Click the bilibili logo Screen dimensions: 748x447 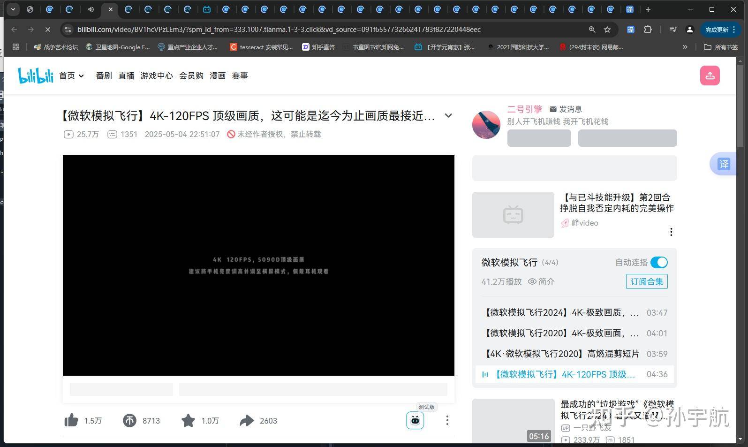(35, 76)
